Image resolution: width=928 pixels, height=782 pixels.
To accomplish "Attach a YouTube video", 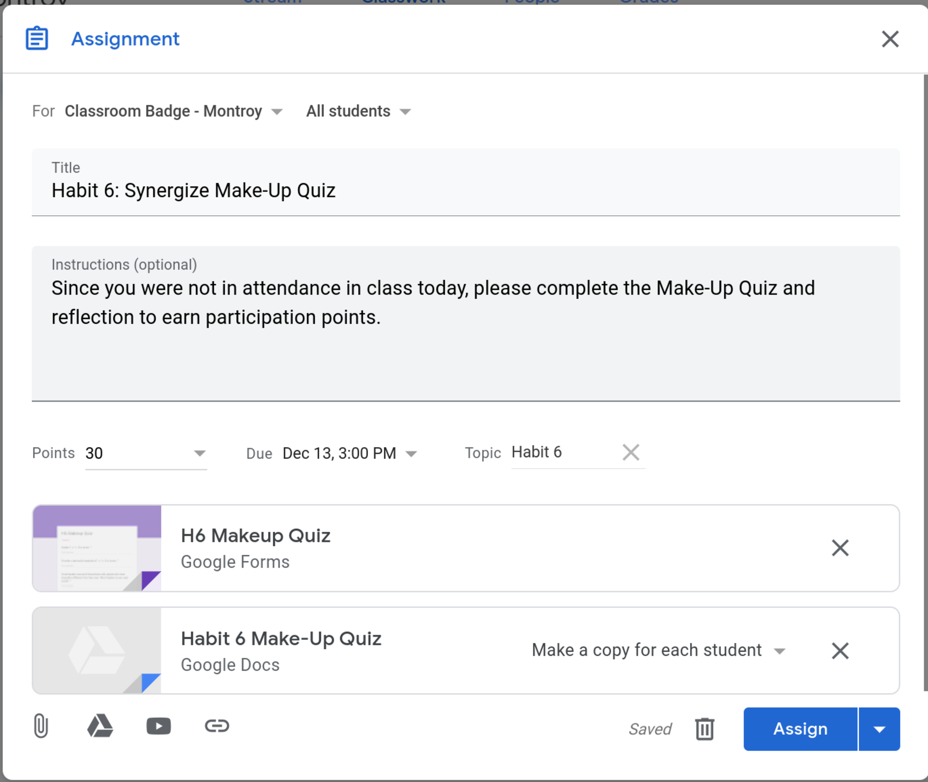I will click(159, 726).
